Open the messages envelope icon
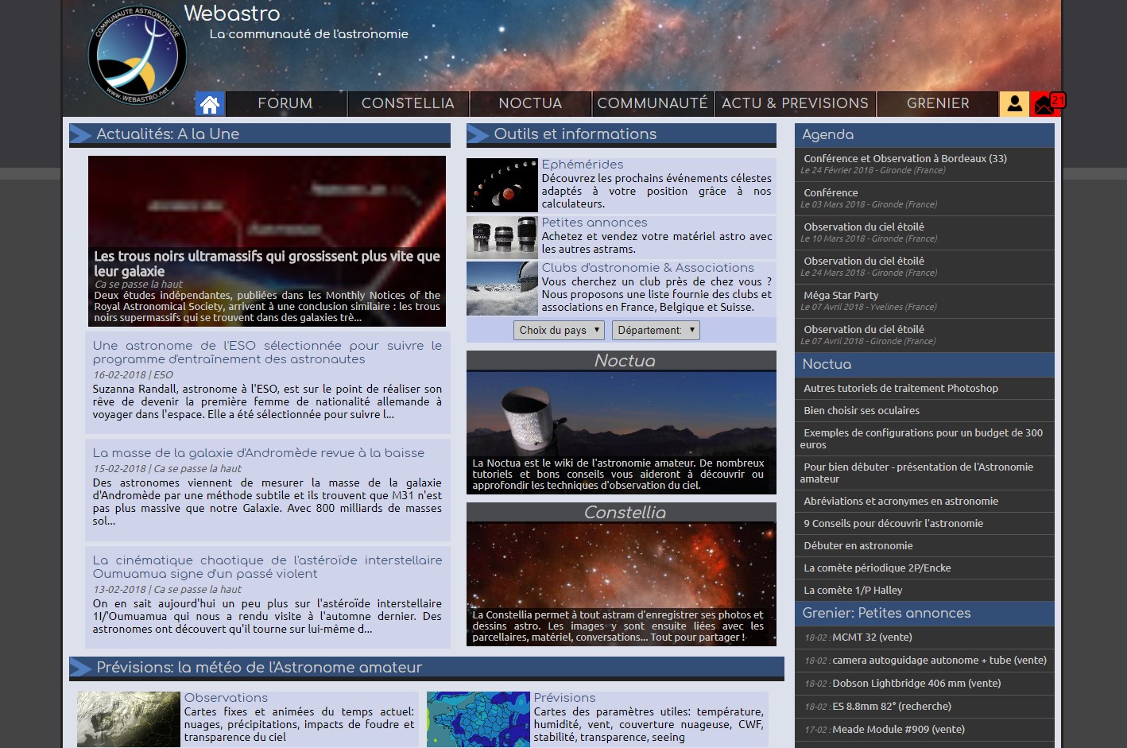Screen dimensions: 1127x748 [x=1045, y=104]
